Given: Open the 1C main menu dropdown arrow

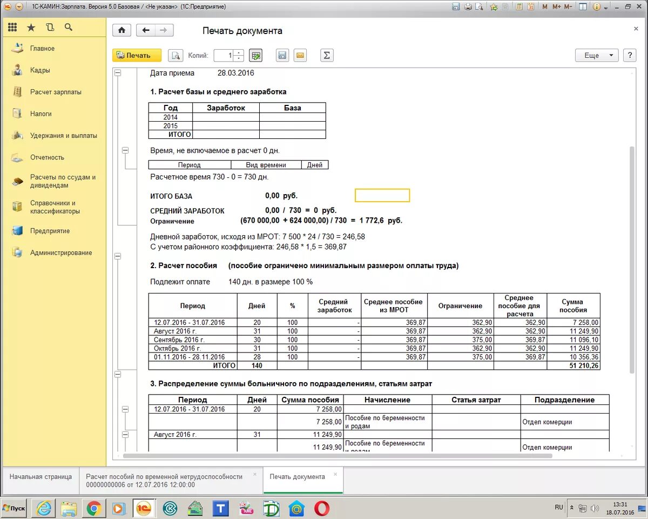Looking at the screenshot, I should [x=19, y=7].
